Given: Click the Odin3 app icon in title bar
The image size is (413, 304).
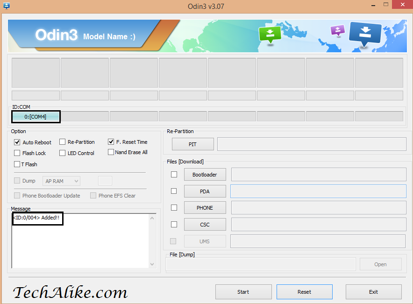Looking at the screenshot, I should pyautogui.click(x=7, y=6).
